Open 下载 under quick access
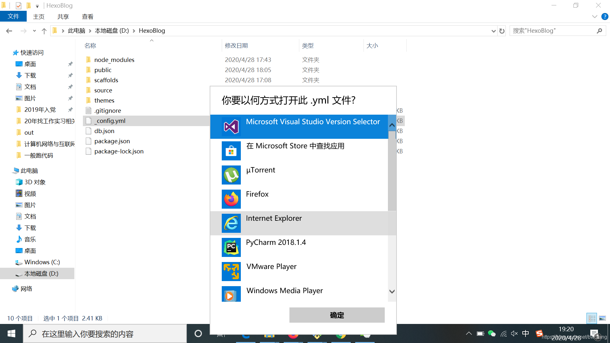Viewport: 610px width, 343px height. pos(30,76)
